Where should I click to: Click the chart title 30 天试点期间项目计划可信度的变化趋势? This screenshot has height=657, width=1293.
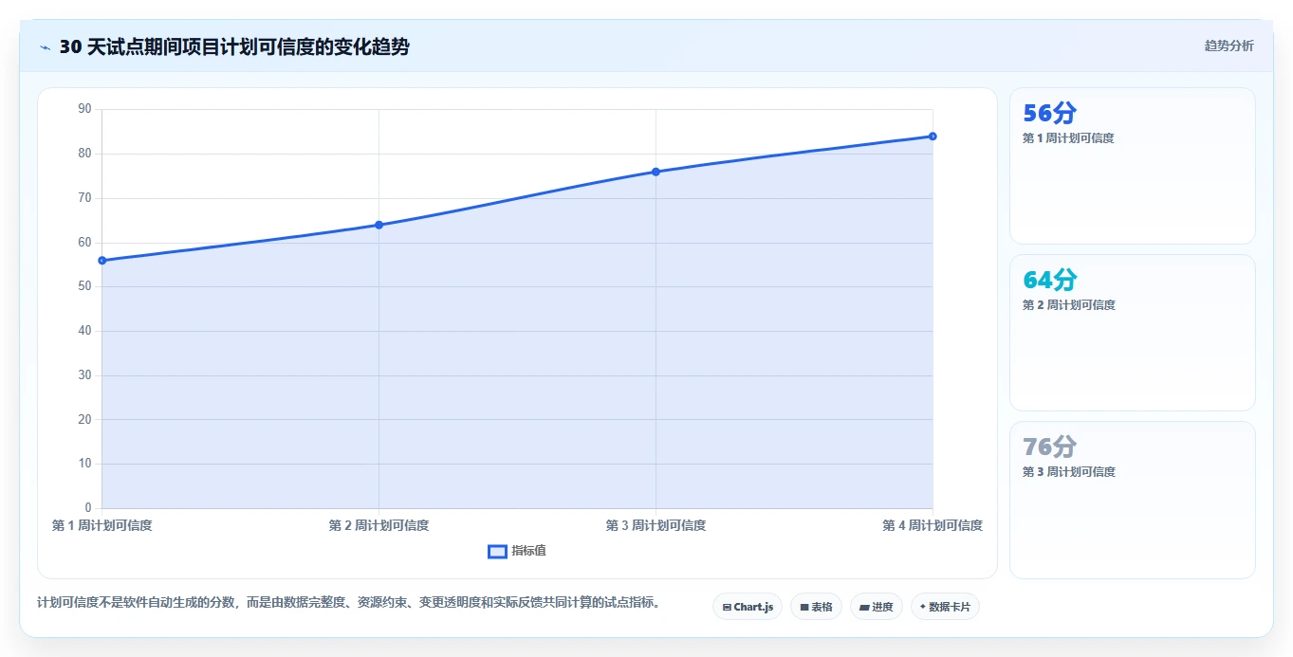pyautogui.click(x=234, y=47)
